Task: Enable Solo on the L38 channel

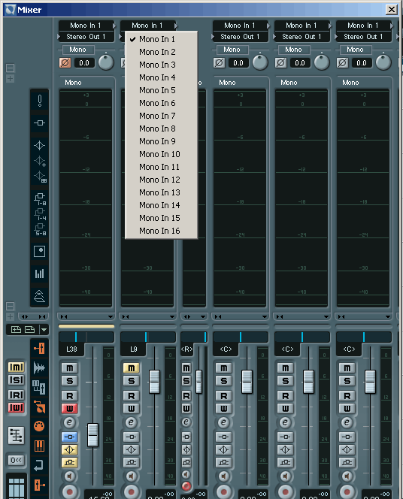Action: point(70,381)
